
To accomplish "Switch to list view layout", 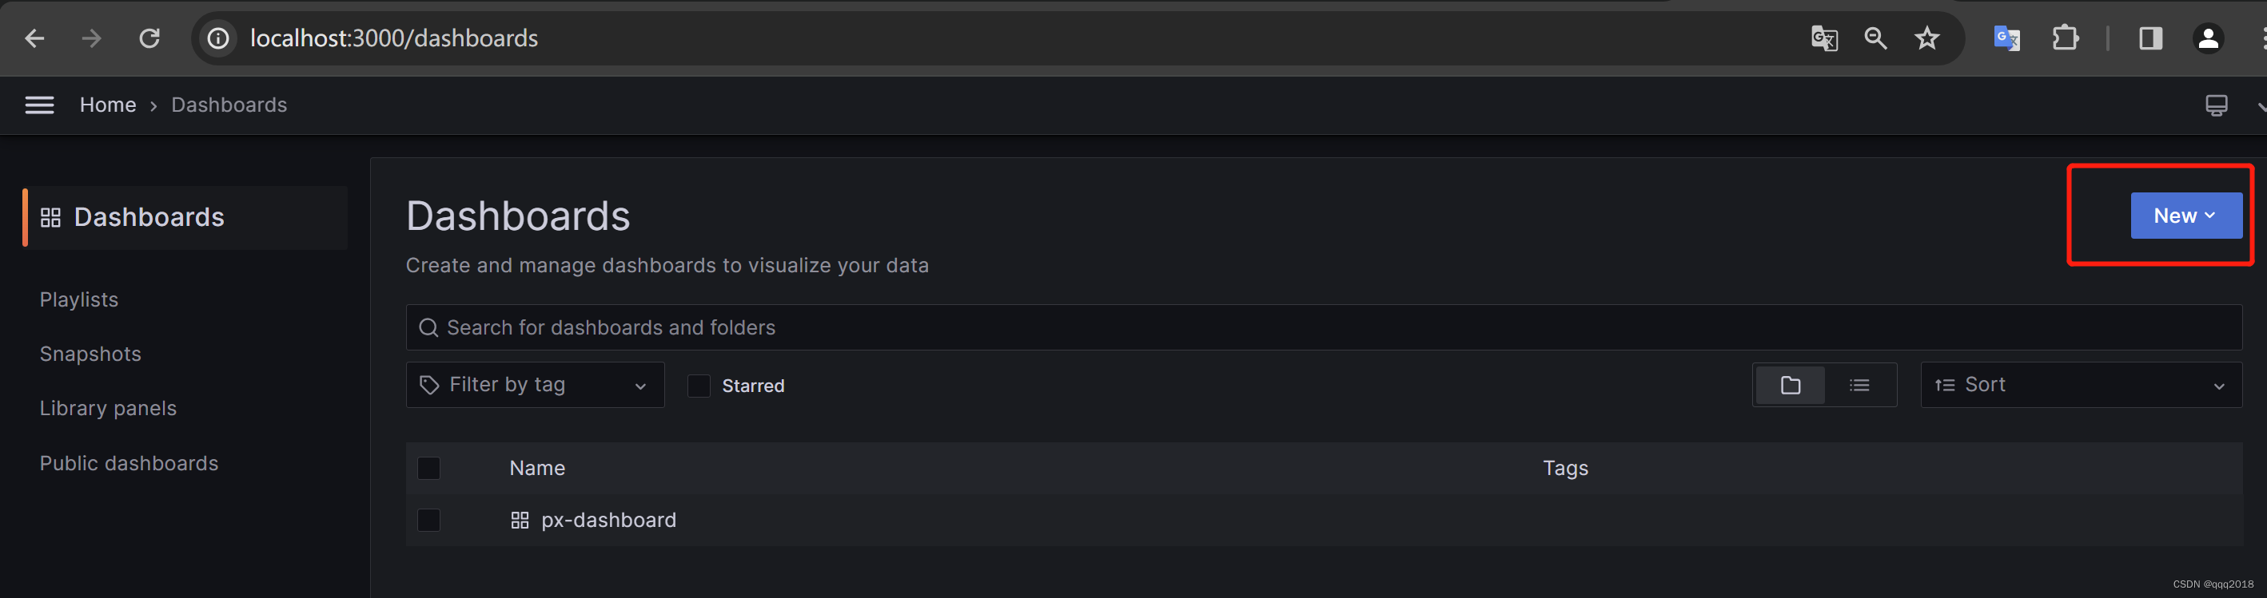I will click(1859, 385).
